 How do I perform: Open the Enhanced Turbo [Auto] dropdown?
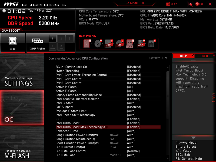(131, 131)
